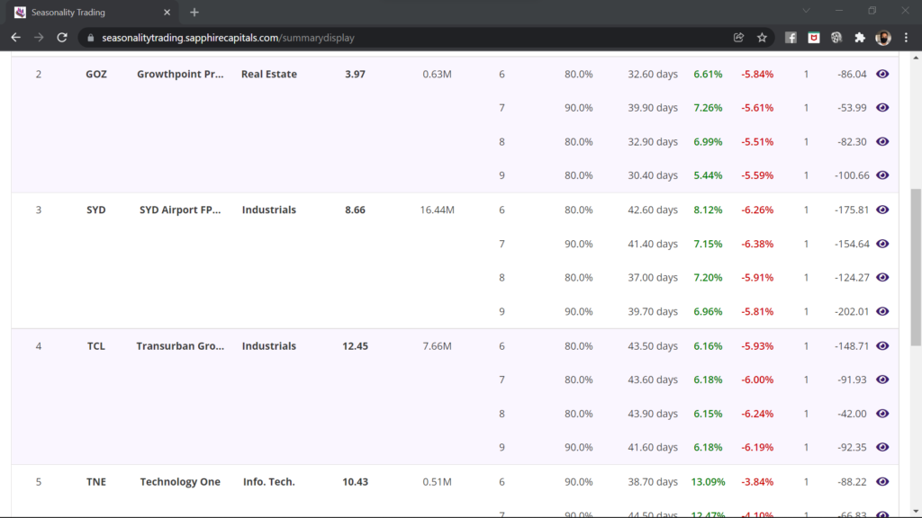Screen dimensions: 922x518
Task: Expand the tab search chevron
Action: point(806,12)
